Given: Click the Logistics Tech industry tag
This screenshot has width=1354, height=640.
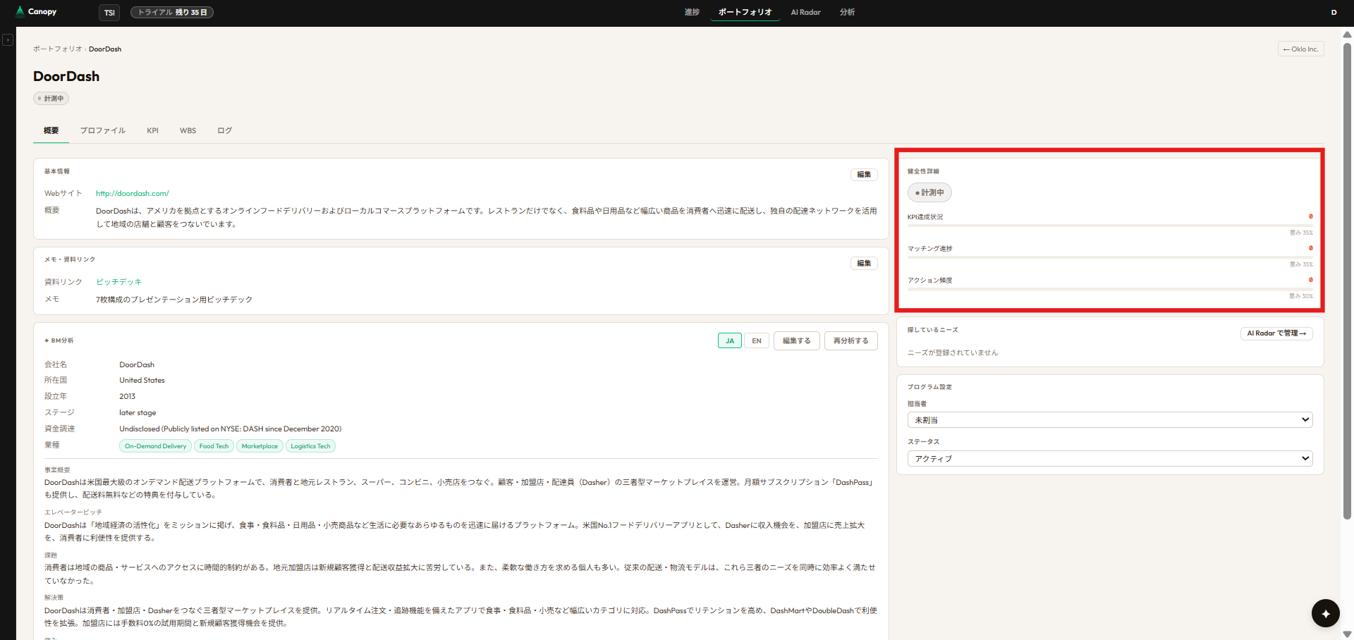Looking at the screenshot, I should tap(310, 446).
